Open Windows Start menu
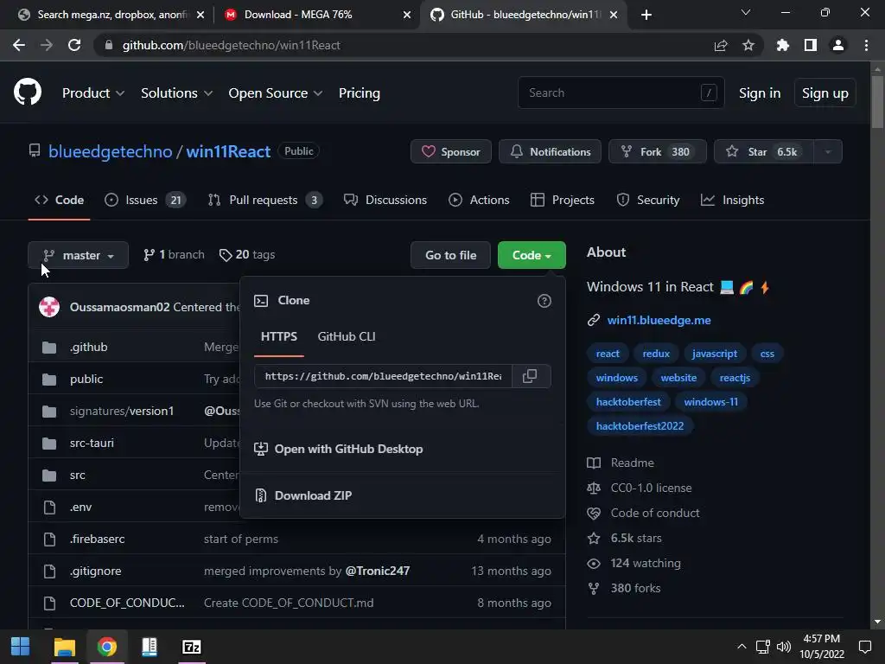Screen dimensions: 885x664 (21, 647)
